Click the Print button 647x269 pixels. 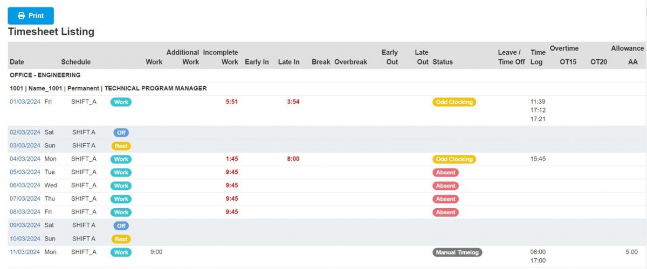pyautogui.click(x=31, y=16)
